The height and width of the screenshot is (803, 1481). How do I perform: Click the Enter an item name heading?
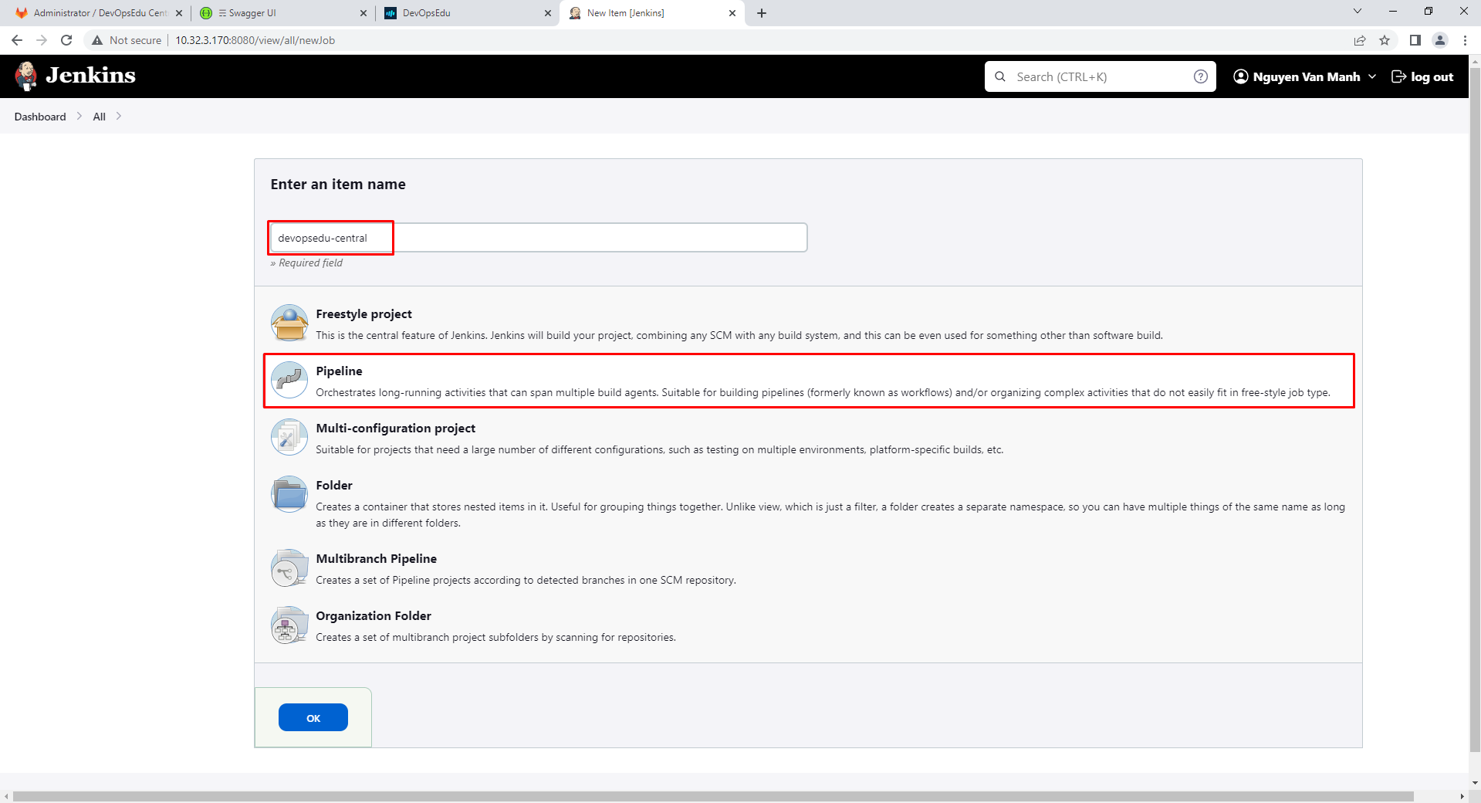click(x=338, y=184)
